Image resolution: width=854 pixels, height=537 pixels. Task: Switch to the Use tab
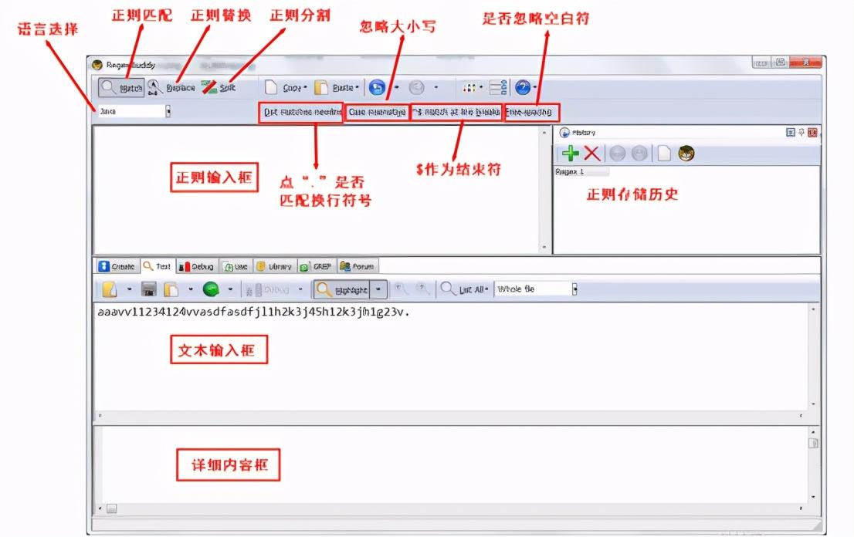(236, 266)
